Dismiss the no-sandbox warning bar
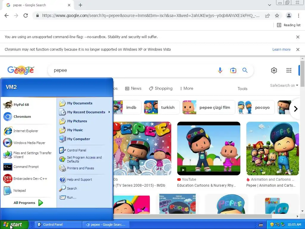 (x=298, y=37)
